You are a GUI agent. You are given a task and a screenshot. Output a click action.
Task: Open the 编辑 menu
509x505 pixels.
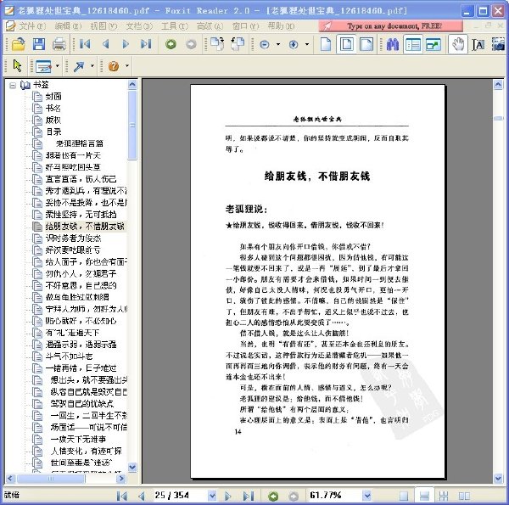pyautogui.click(x=68, y=26)
